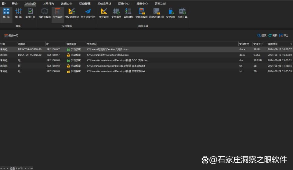Select path C:\Users\Administrator\Desktop\新建 DOC 文档.doc
Screen dimensions: 293x170
click(x=118, y=60)
